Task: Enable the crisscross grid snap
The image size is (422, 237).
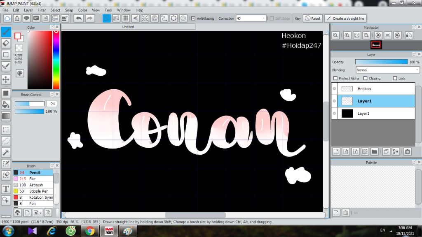Action: (126, 18)
